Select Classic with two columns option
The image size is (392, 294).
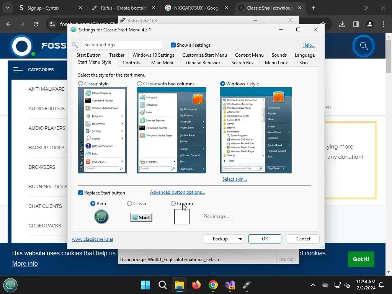pyautogui.click(x=139, y=84)
